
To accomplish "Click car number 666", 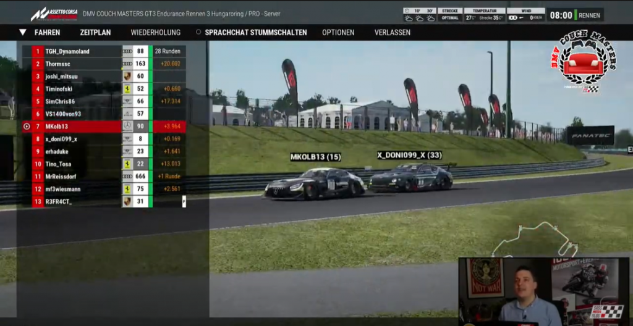I will (140, 177).
